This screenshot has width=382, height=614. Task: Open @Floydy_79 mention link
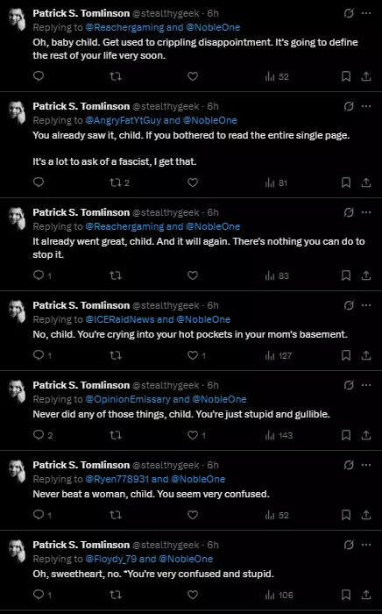pyautogui.click(x=111, y=559)
